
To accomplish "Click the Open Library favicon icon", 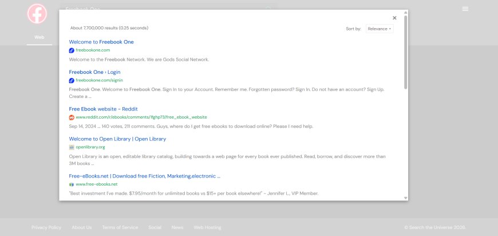I will 72,147.
